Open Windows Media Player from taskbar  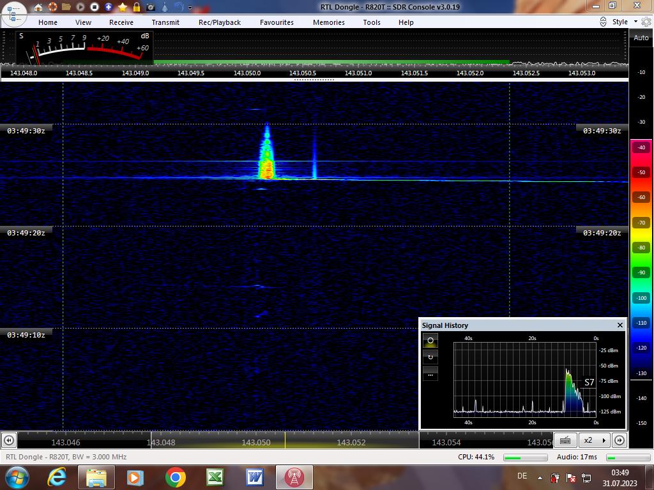point(135,477)
